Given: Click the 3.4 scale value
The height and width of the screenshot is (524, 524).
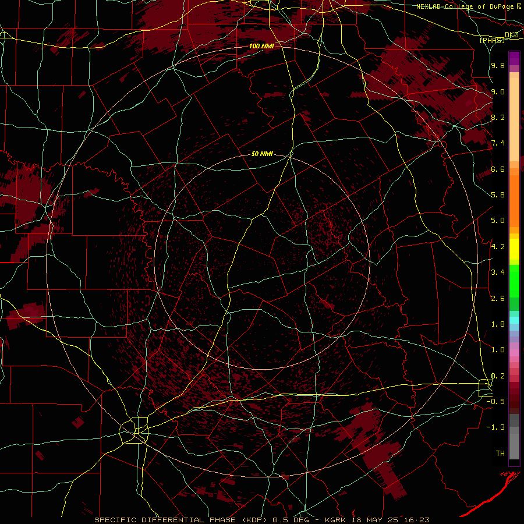Looking at the screenshot, I should click(498, 272).
